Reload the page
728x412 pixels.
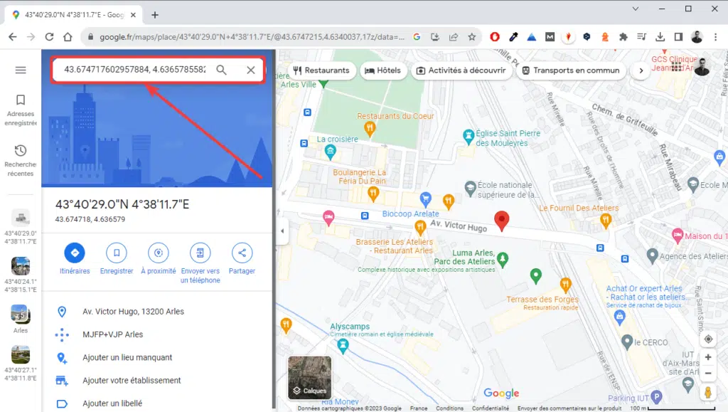point(49,37)
